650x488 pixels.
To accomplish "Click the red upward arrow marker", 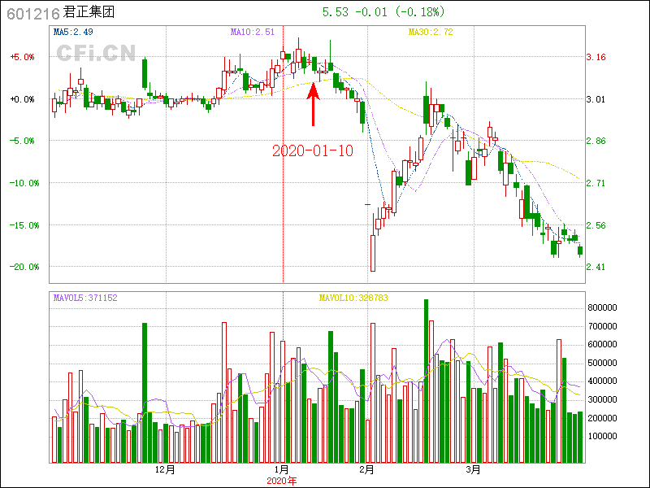I will tap(314, 104).
